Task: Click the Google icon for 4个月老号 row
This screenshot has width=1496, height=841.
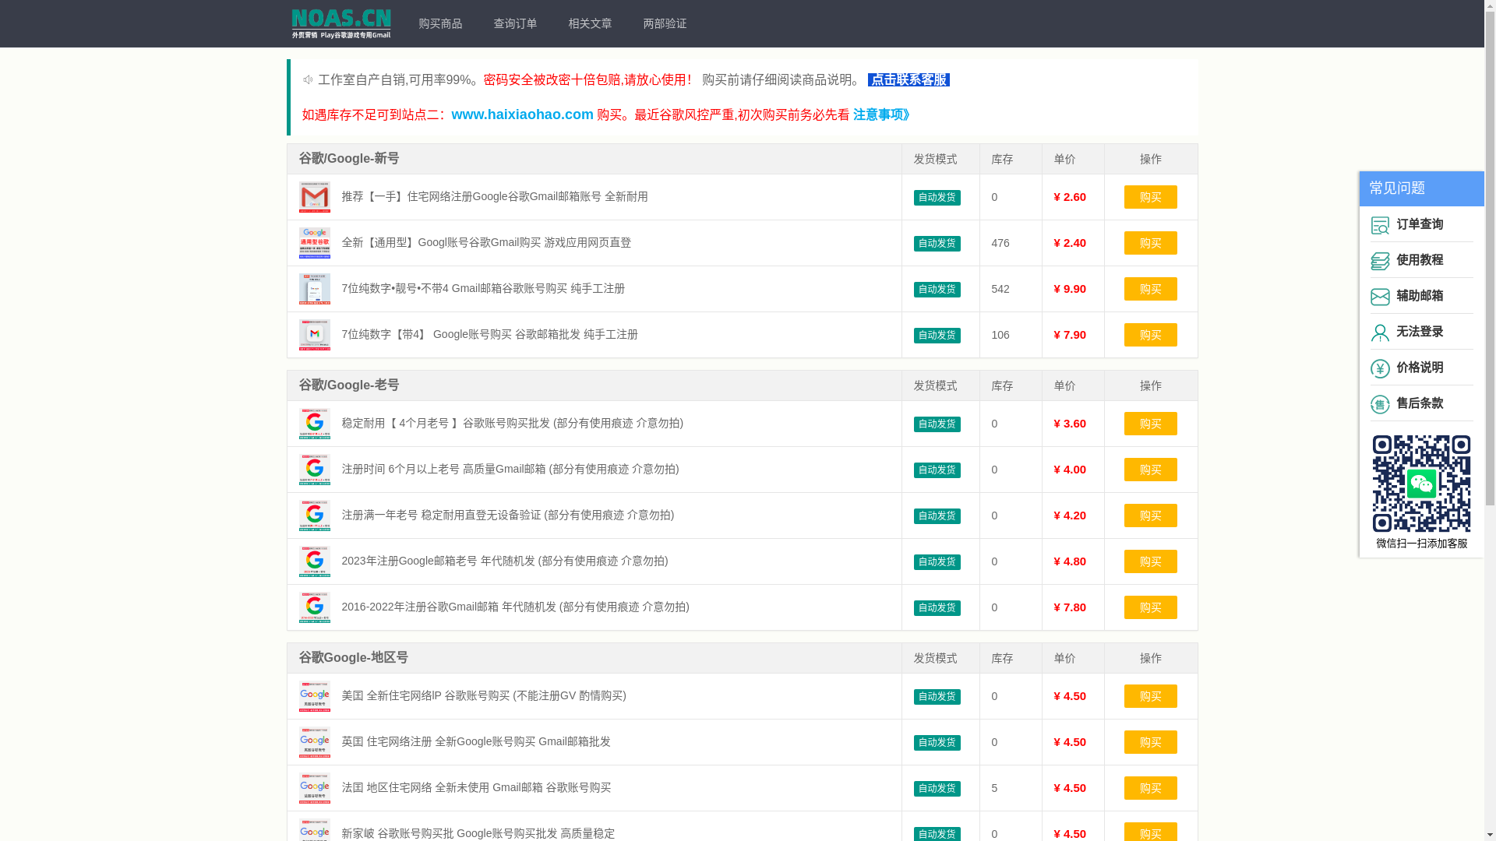Action: tap(315, 424)
